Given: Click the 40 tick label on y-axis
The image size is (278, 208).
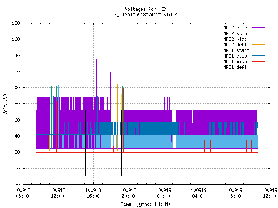Looking at the screenshot, I should [x=17, y=136].
